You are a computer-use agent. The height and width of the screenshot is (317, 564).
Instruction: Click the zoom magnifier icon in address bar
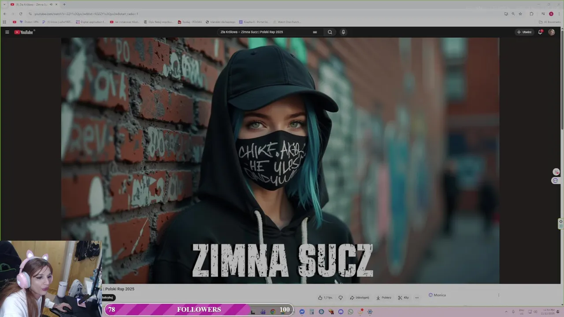point(513,14)
